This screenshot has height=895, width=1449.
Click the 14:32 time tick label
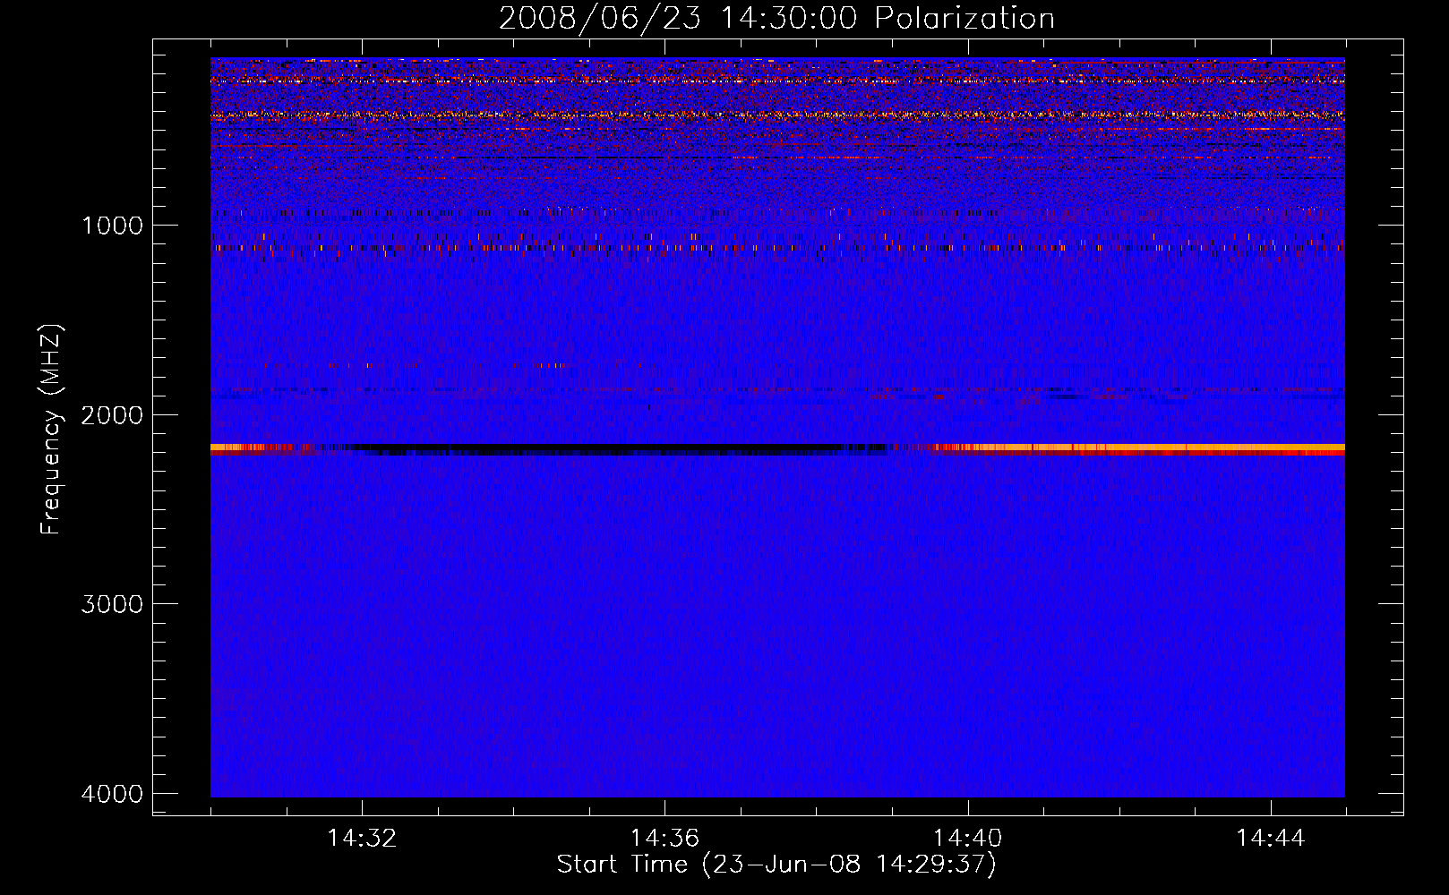362,839
